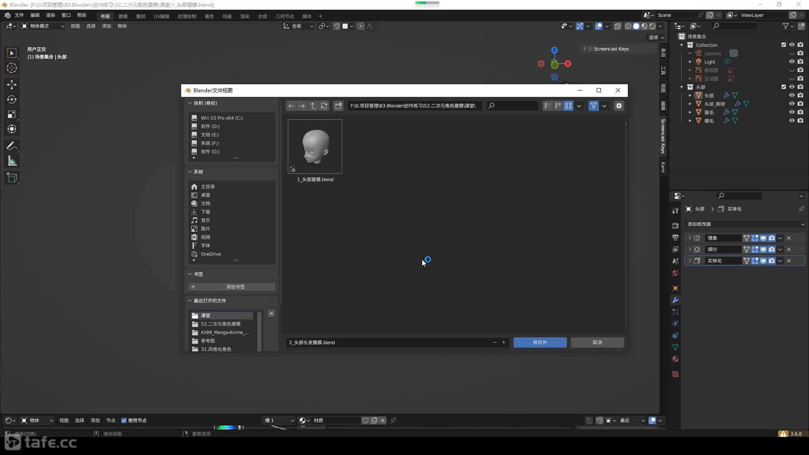The image size is (809, 455).
Task: Expand the Camera tree item
Action: click(690, 54)
